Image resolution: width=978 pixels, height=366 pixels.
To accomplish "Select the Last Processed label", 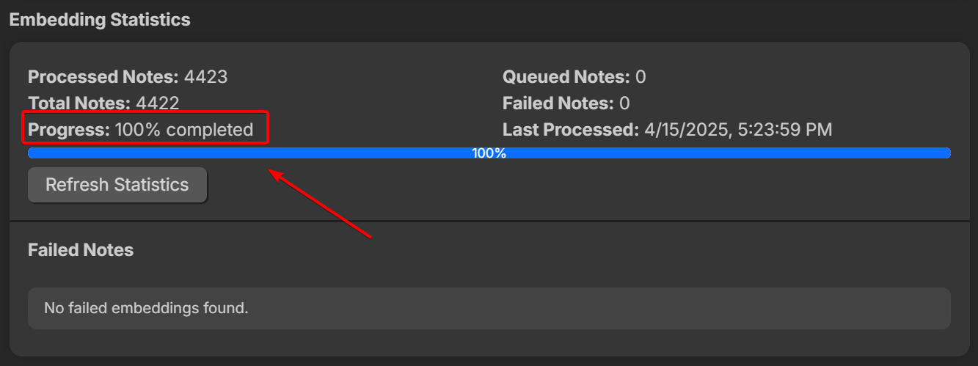I will 571,130.
